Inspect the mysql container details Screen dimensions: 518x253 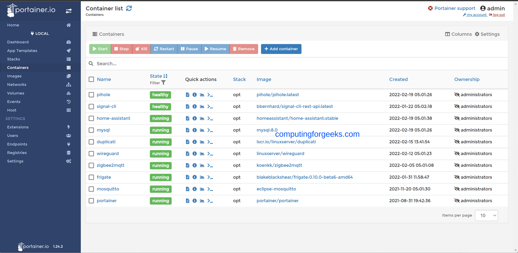point(194,130)
